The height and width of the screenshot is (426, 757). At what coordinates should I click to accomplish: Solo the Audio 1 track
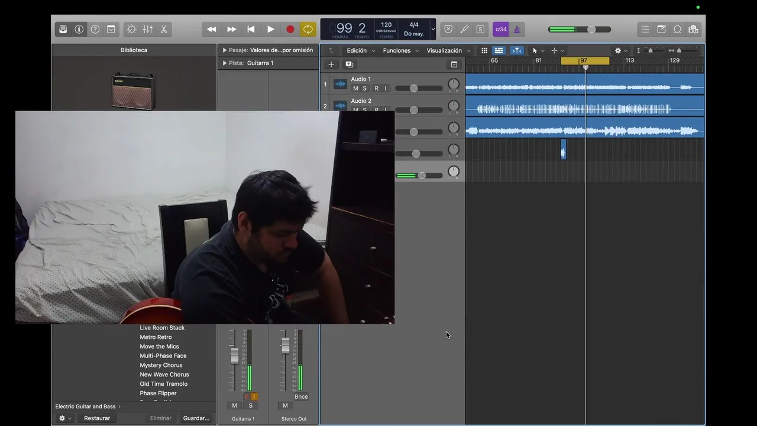(365, 88)
